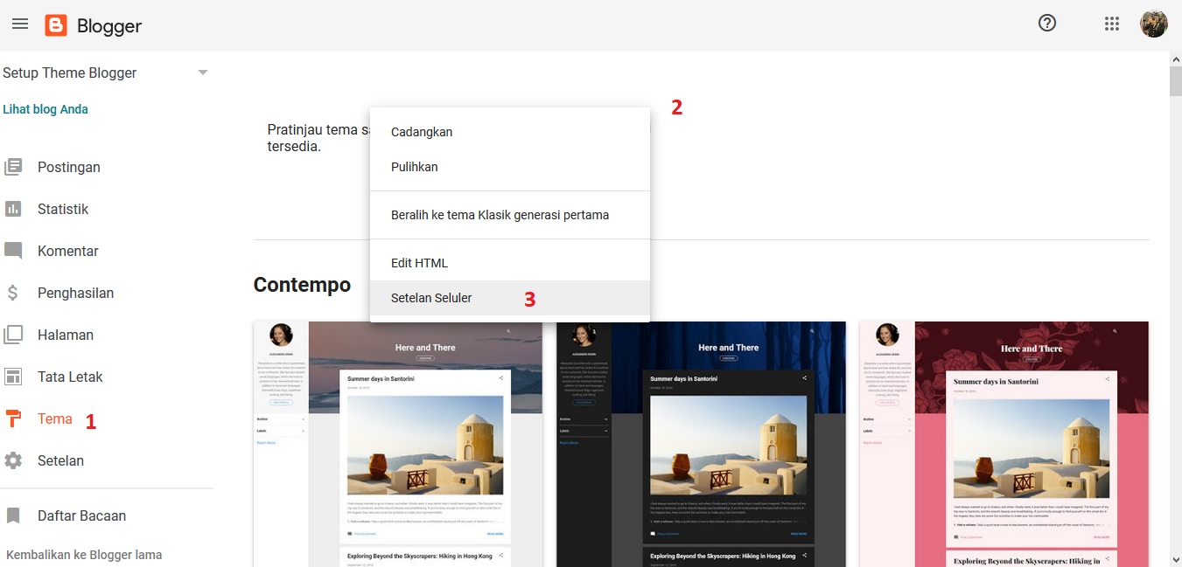Go to Komentar in the sidebar
Viewport: 1182px width, 567px height.
coord(68,251)
